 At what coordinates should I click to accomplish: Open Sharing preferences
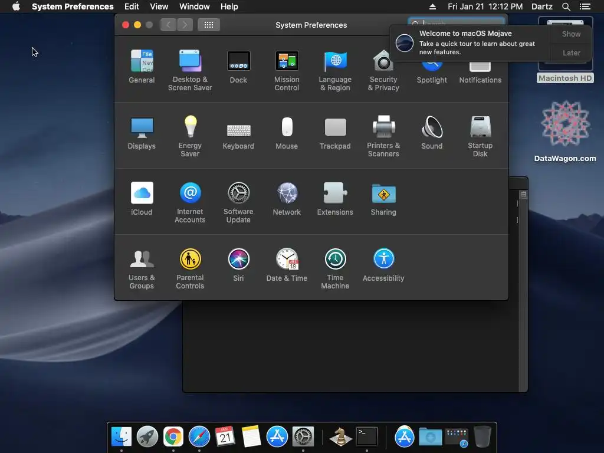click(383, 199)
